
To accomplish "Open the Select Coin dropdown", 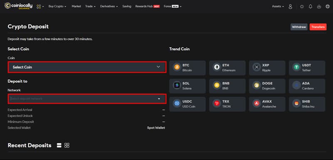I will [87, 67].
